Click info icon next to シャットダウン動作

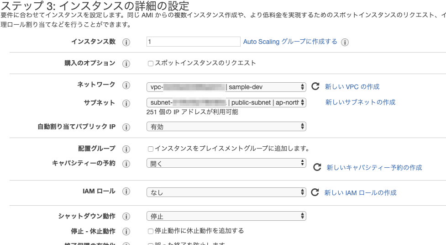point(126,217)
